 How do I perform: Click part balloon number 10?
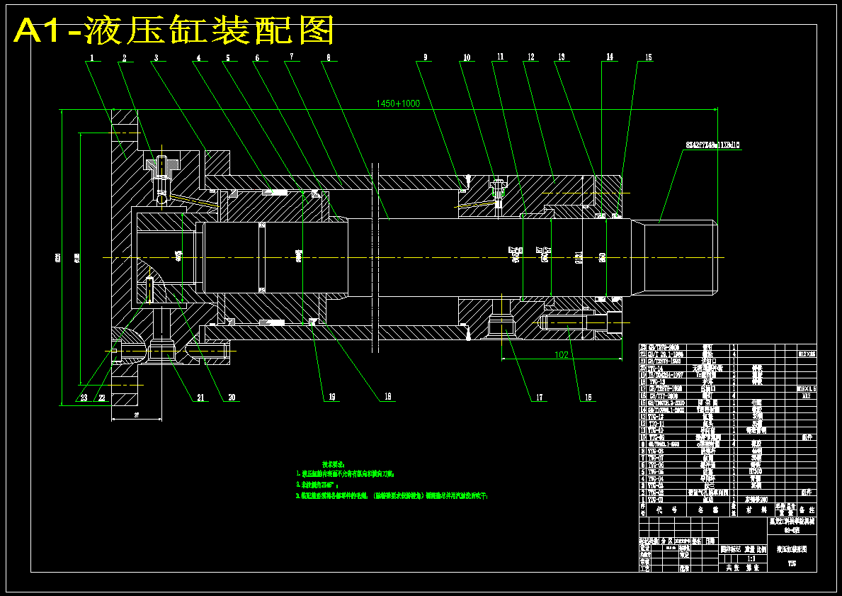point(467,57)
